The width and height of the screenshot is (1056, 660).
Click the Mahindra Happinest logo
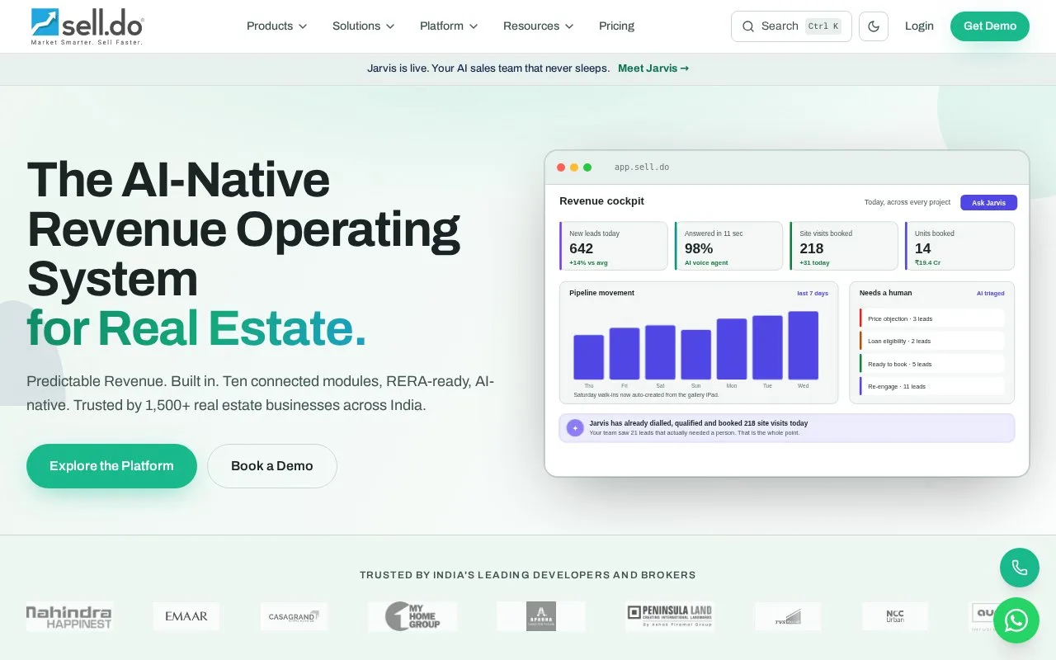coord(69,616)
